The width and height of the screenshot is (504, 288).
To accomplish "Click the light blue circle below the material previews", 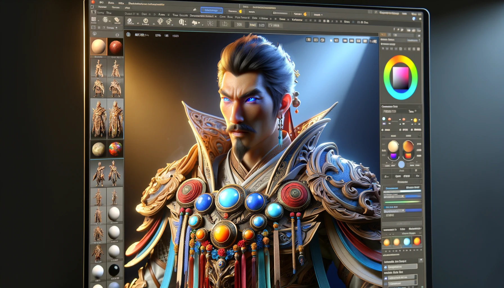I will tap(401, 164).
